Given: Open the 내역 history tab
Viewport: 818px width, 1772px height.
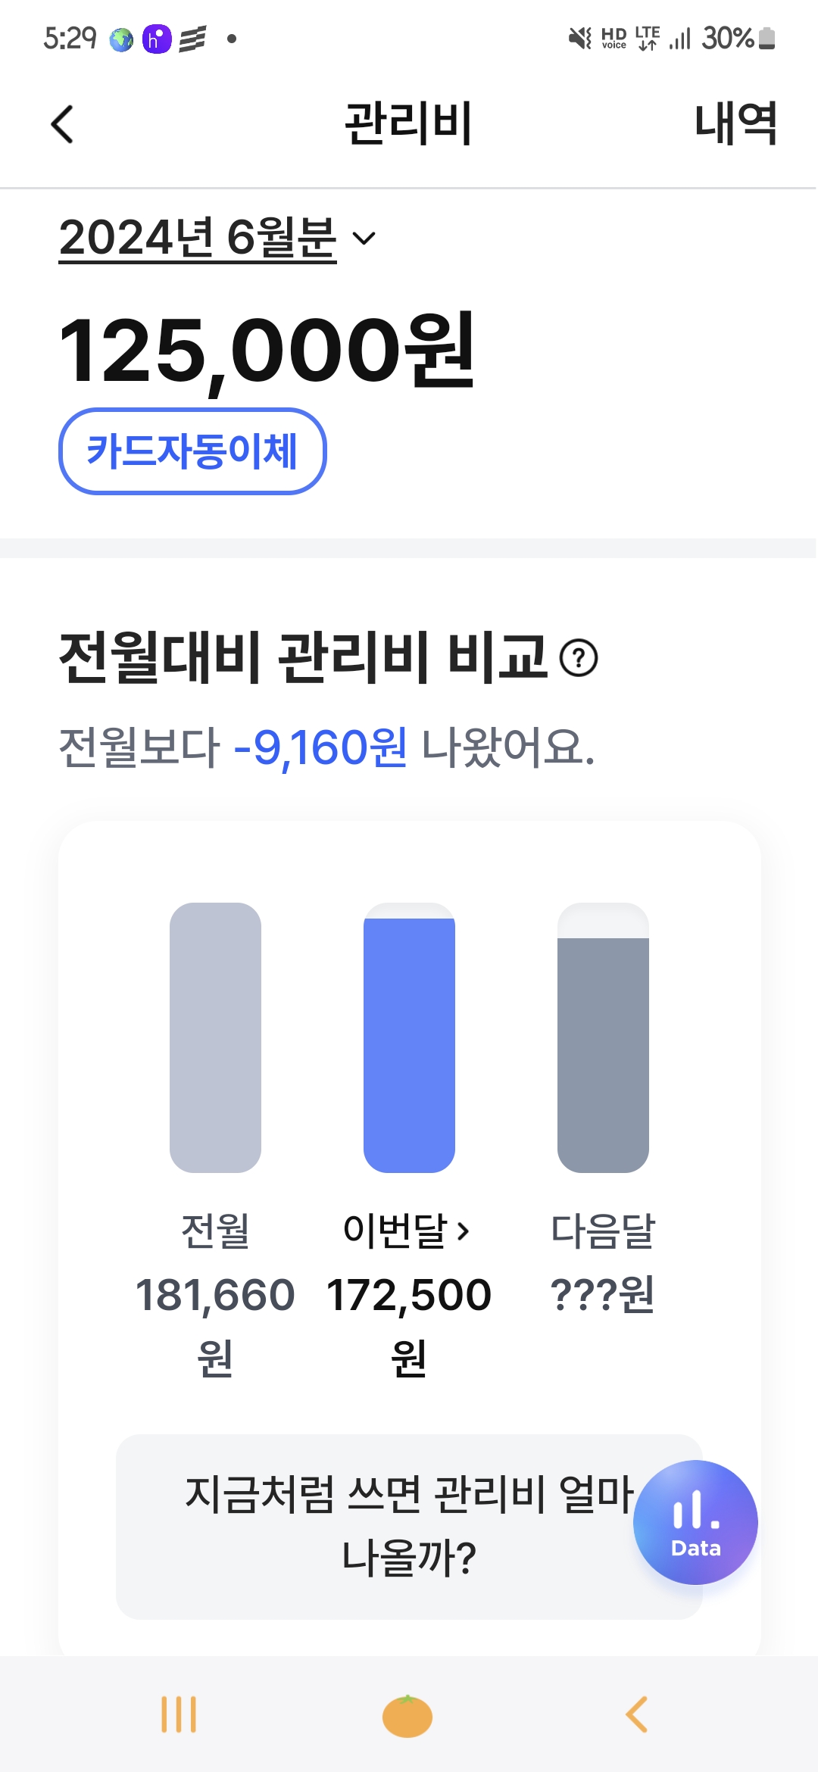Looking at the screenshot, I should tap(735, 124).
